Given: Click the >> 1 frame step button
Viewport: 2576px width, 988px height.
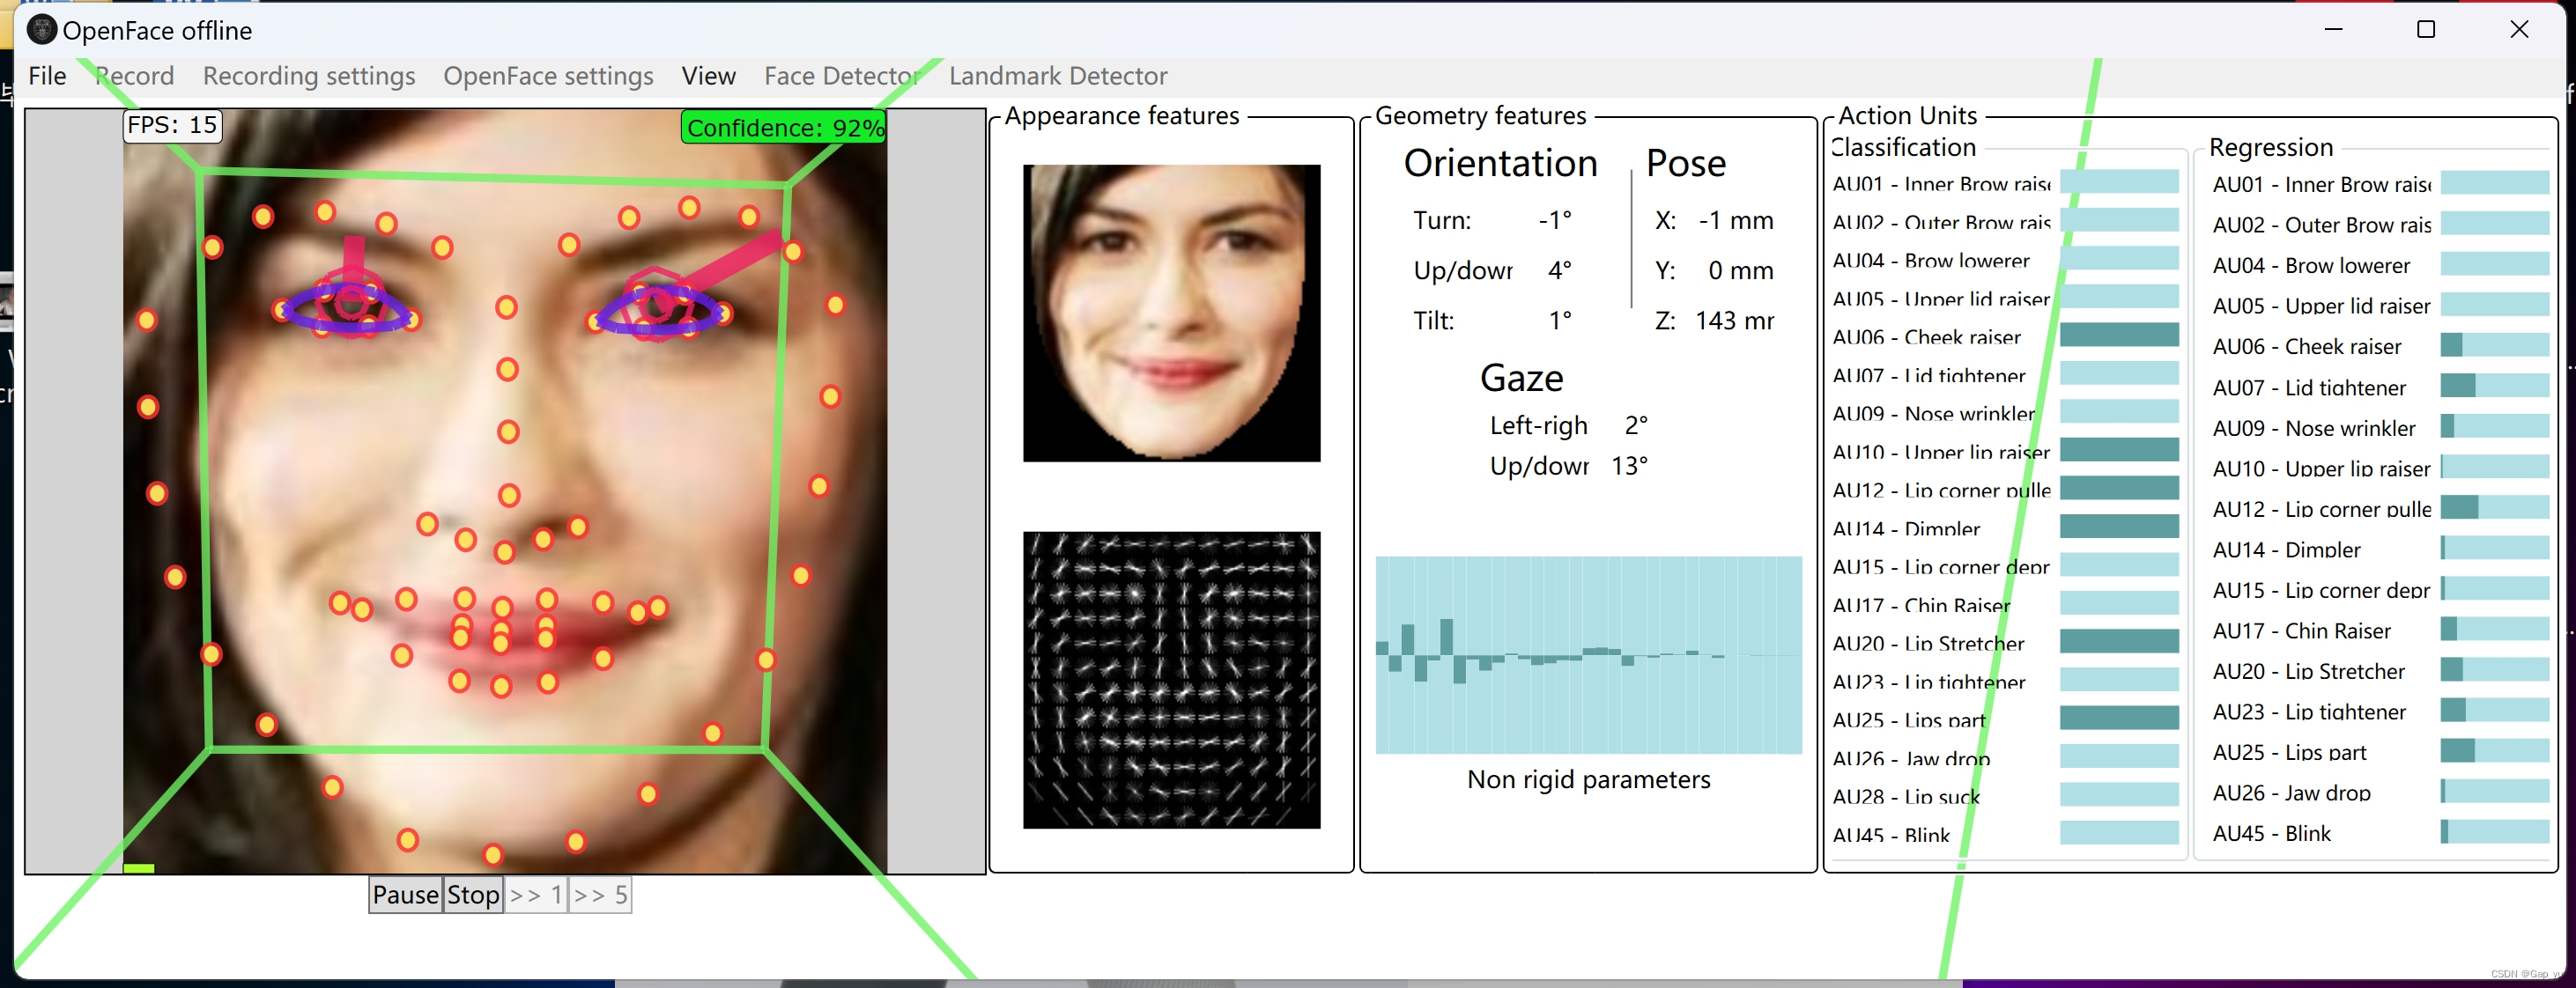Looking at the screenshot, I should (x=536, y=894).
